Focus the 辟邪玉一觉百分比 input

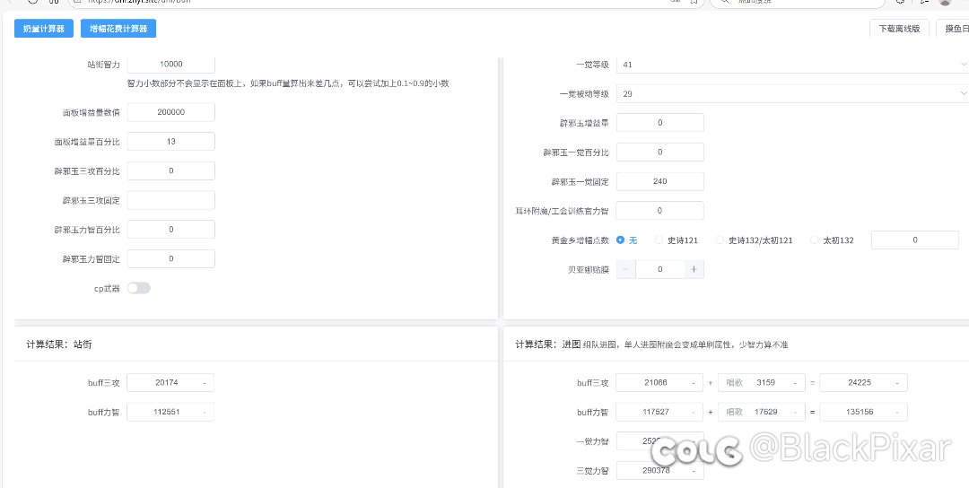(x=660, y=152)
